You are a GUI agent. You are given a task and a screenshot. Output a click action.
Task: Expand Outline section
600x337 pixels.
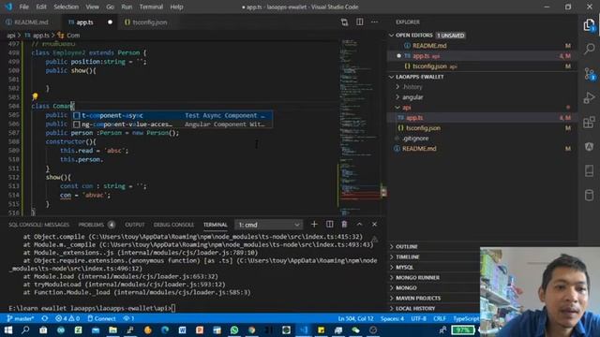(406, 247)
